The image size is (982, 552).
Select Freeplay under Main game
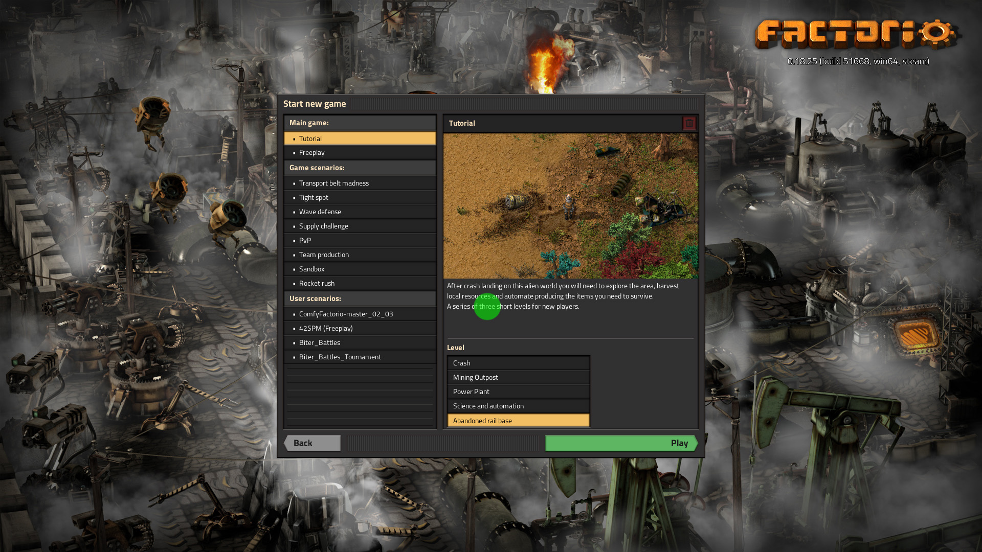360,153
